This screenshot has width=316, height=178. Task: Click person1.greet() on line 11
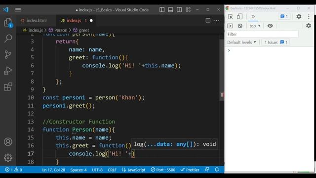tap(69, 105)
